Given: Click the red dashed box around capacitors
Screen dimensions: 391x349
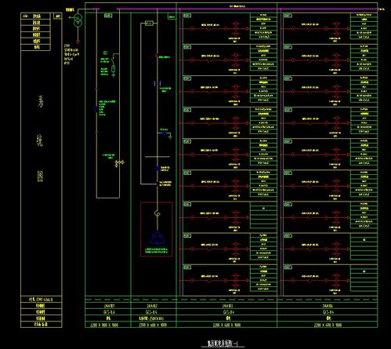Looking at the screenshot, I should tap(157, 229).
